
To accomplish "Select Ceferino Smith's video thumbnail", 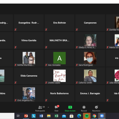I will click(90, 76).
